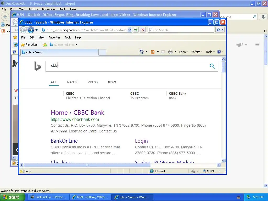268x201 pixels.
Task: Start Live Search with the magnifier button
Action: pos(218,30)
